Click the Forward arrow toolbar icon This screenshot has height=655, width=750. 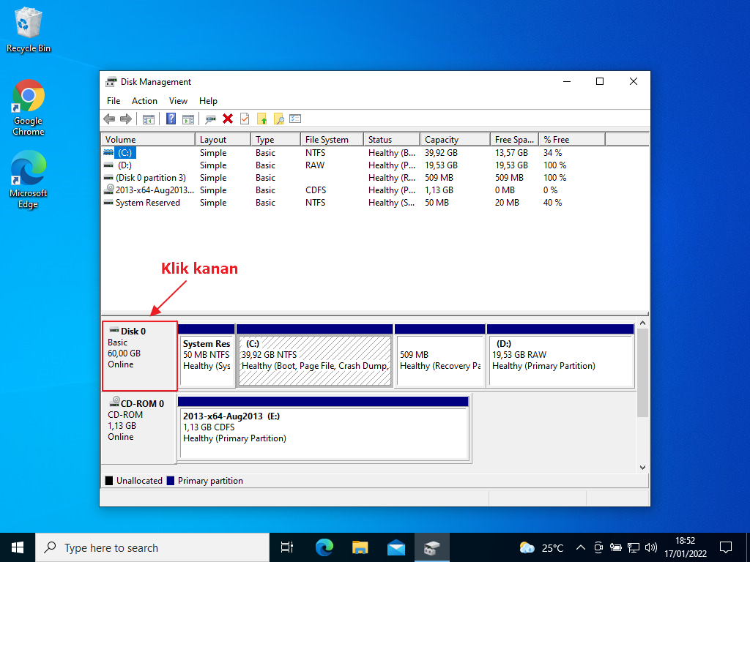[x=126, y=119]
